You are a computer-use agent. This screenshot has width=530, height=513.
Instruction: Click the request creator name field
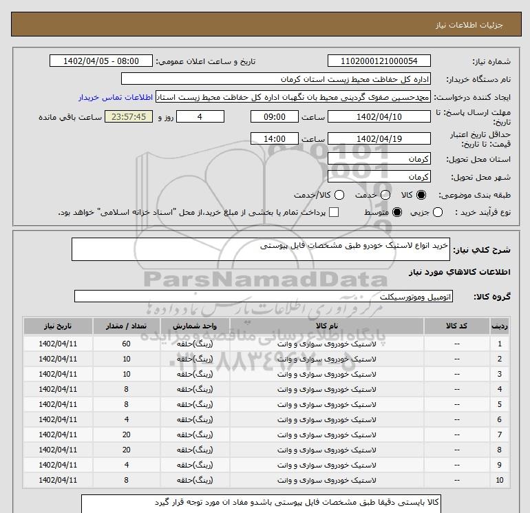tap(293, 97)
